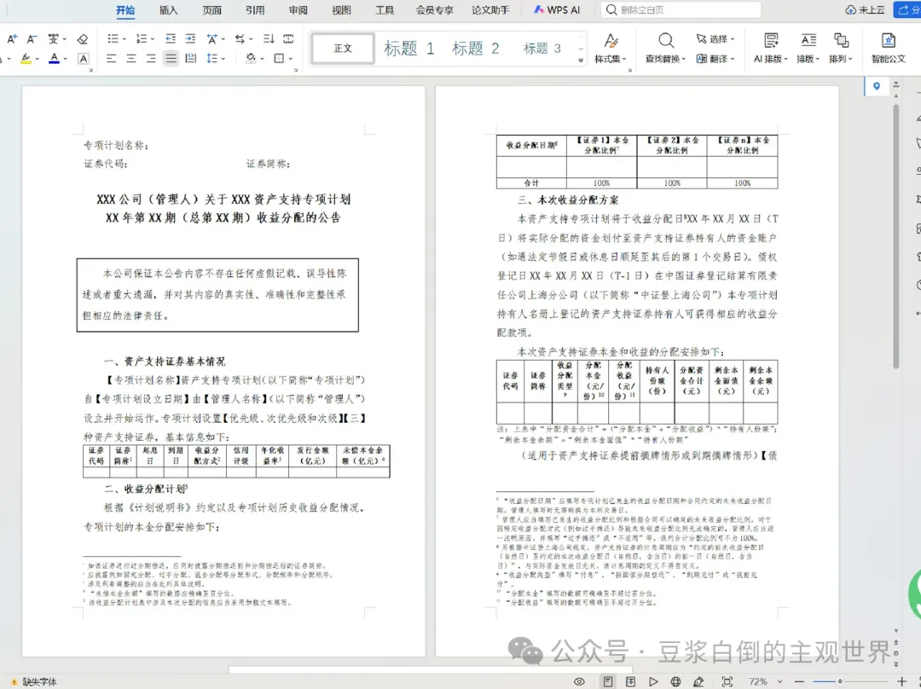This screenshot has width=921, height=689.
Task: Expand numbering list dropdown arrow
Action: pyautogui.click(x=152, y=39)
